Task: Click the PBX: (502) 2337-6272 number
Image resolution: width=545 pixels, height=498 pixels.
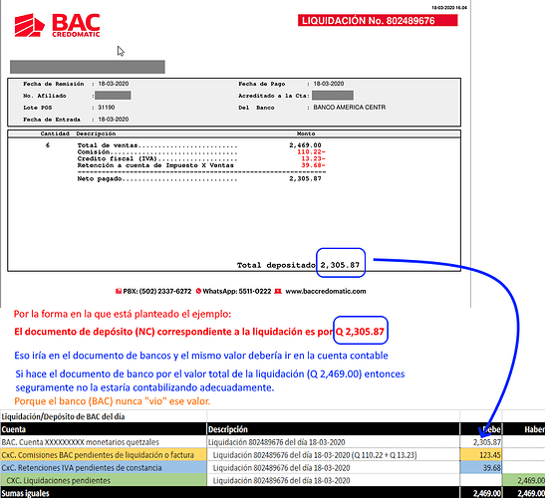Action: coord(157,291)
